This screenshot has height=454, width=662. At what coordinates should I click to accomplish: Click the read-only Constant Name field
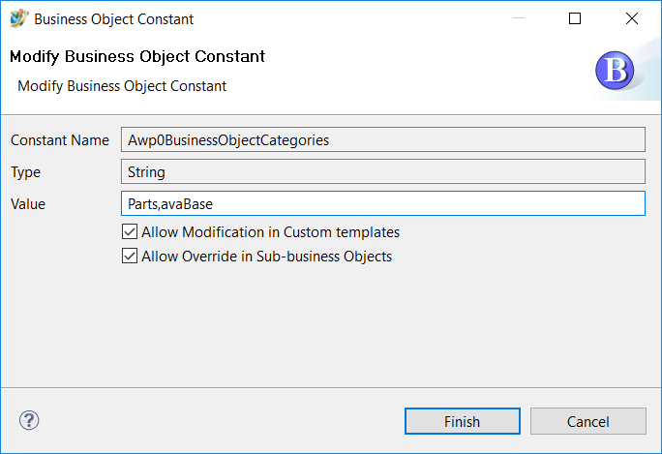point(382,140)
